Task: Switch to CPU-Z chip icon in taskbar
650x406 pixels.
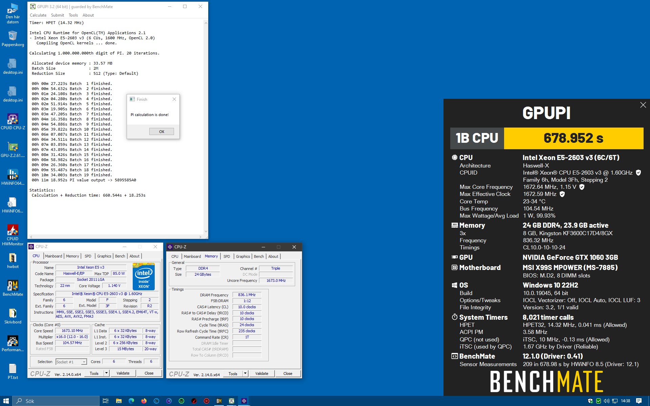Action: click(x=244, y=401)
